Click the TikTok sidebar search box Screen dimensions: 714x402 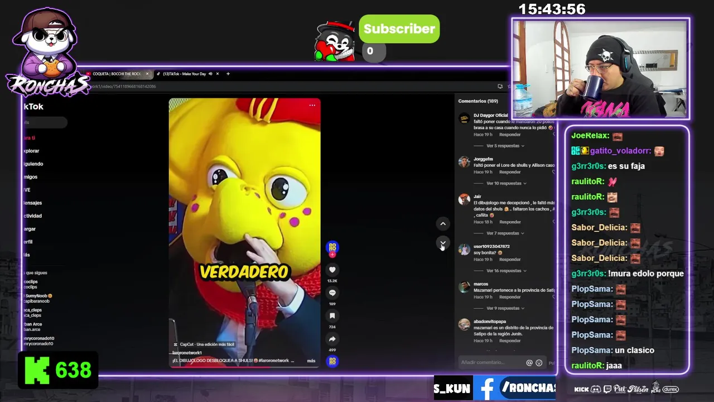(45, 122)
